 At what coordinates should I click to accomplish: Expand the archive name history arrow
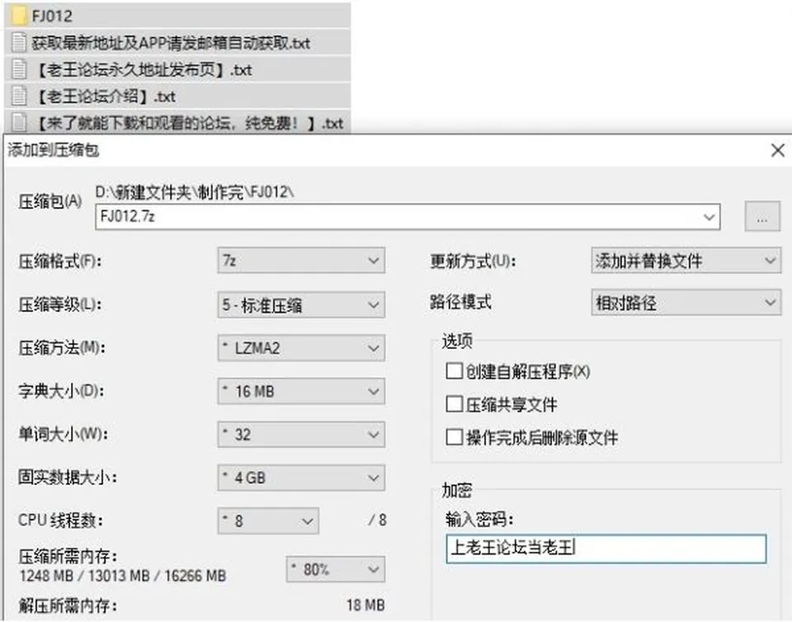[709, 217]
